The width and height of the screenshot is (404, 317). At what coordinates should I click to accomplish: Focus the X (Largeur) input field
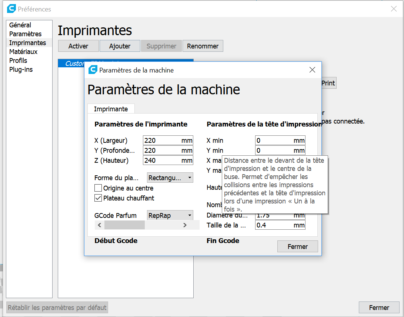click(x=161, y=141)
